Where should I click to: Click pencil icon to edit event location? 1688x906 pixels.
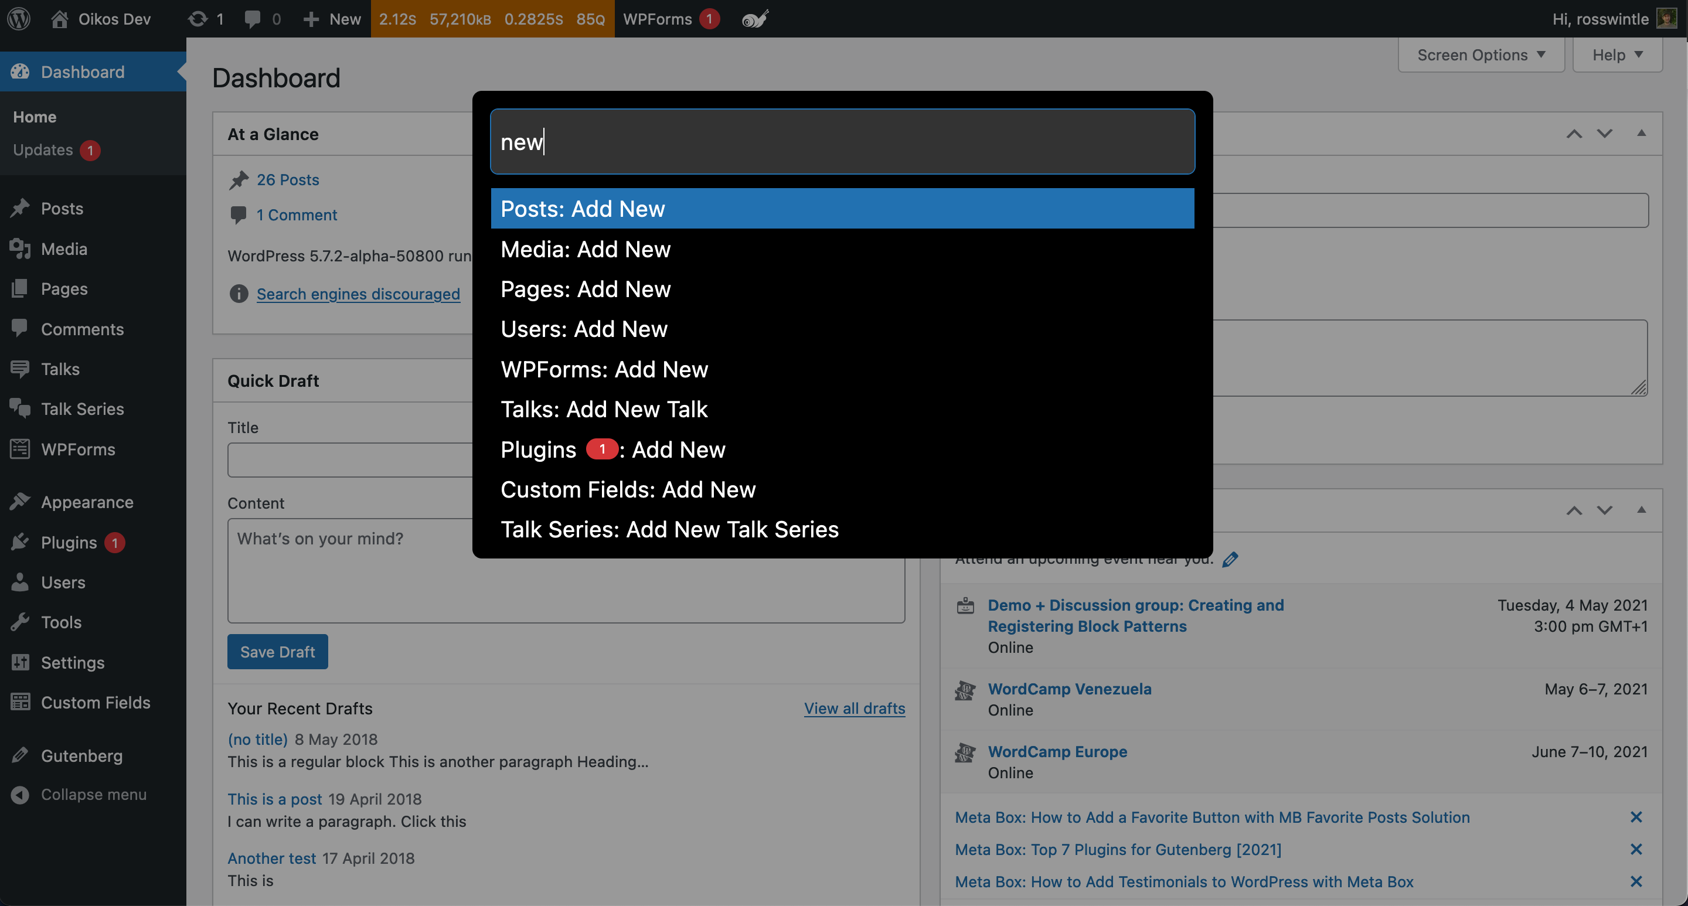[1230, 559]
